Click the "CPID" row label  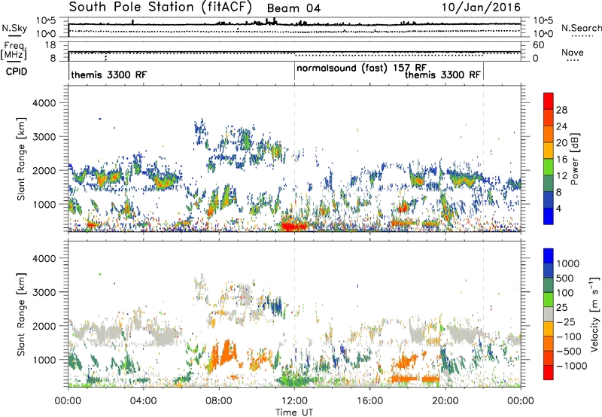[x=17, y=72]
